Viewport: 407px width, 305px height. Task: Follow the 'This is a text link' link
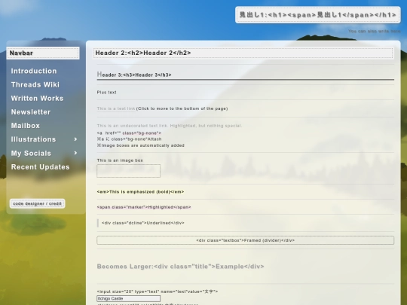tap(116, 108)
